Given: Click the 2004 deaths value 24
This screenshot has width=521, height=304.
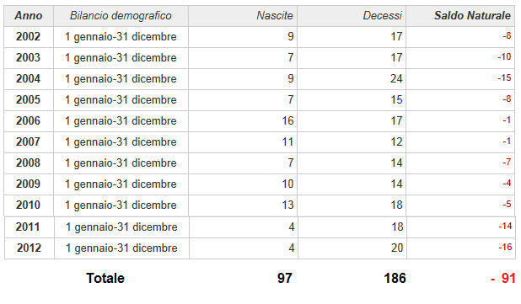Looking at the screenshot, I should [x=396, y=78].
